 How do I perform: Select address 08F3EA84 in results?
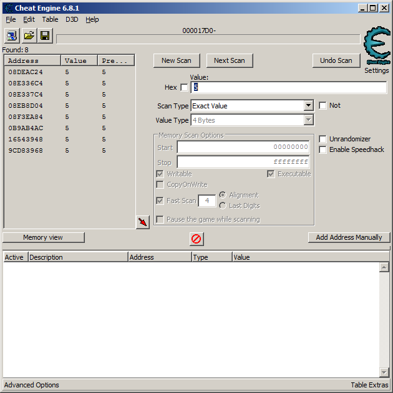point(26,117)
